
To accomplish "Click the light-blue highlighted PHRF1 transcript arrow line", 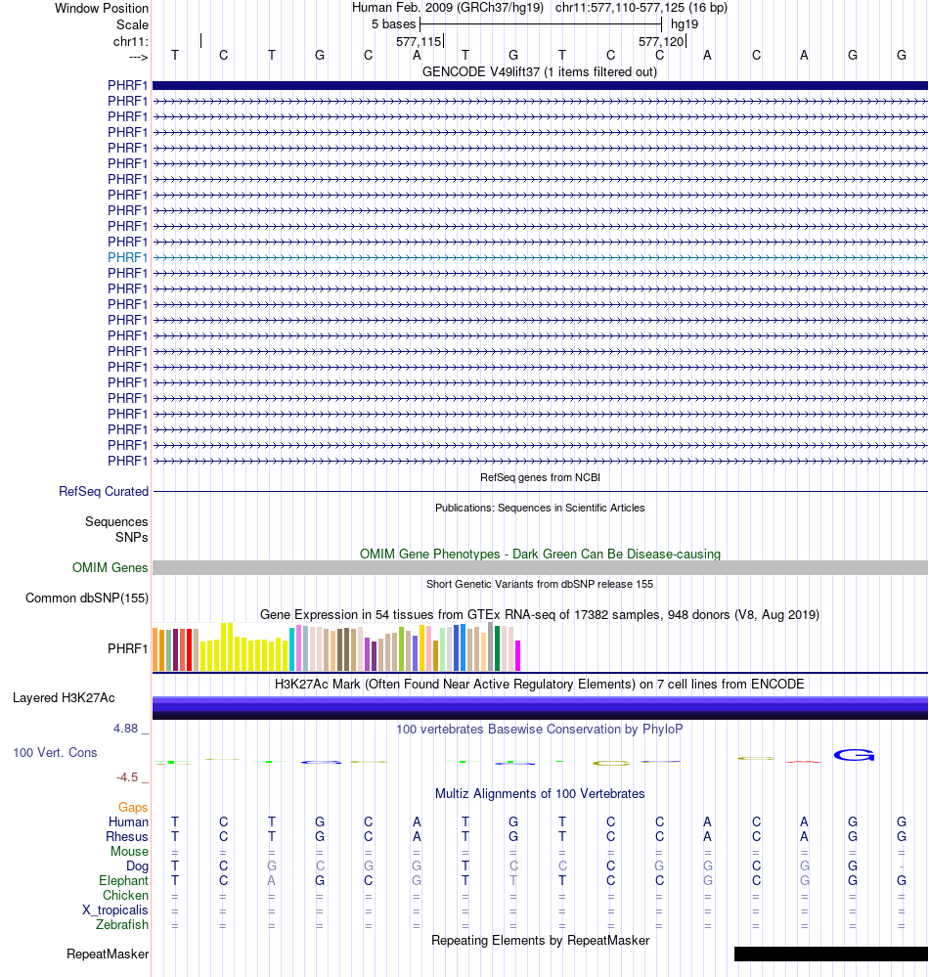I will point(540,257).
